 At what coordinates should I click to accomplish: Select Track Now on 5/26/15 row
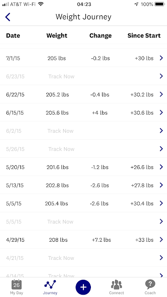tap(61, 149)
